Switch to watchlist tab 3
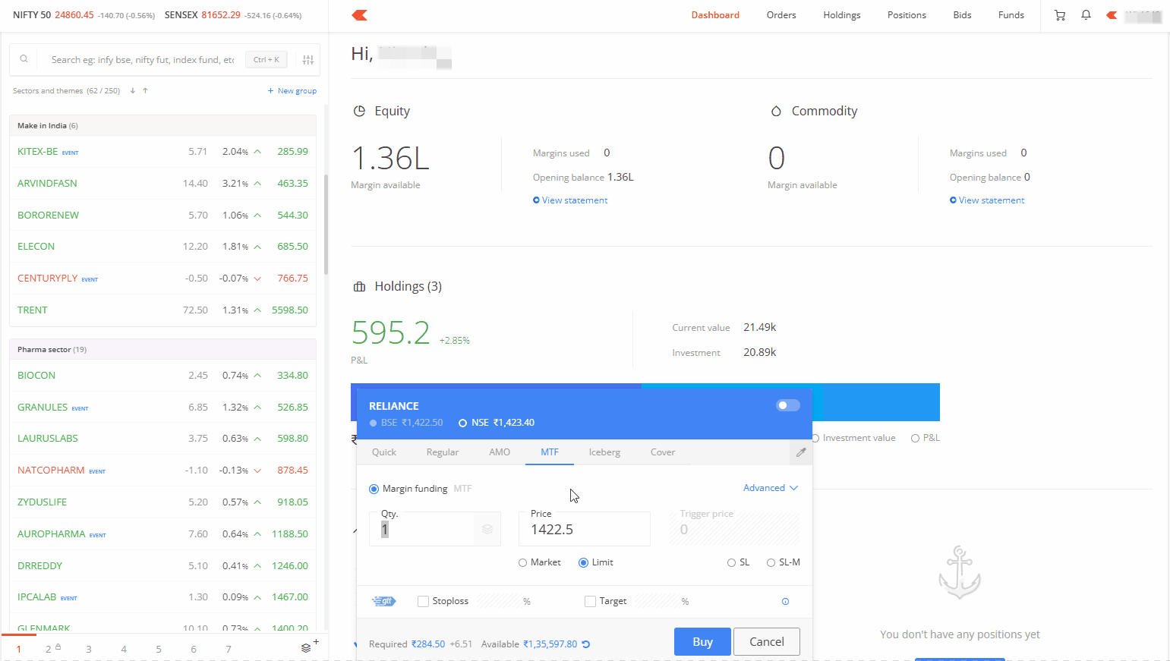1170x661 pixels. point(89,649)
